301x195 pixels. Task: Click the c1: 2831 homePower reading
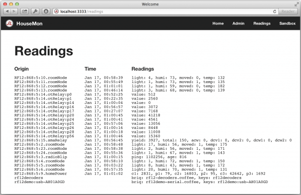tap(198, 174)
